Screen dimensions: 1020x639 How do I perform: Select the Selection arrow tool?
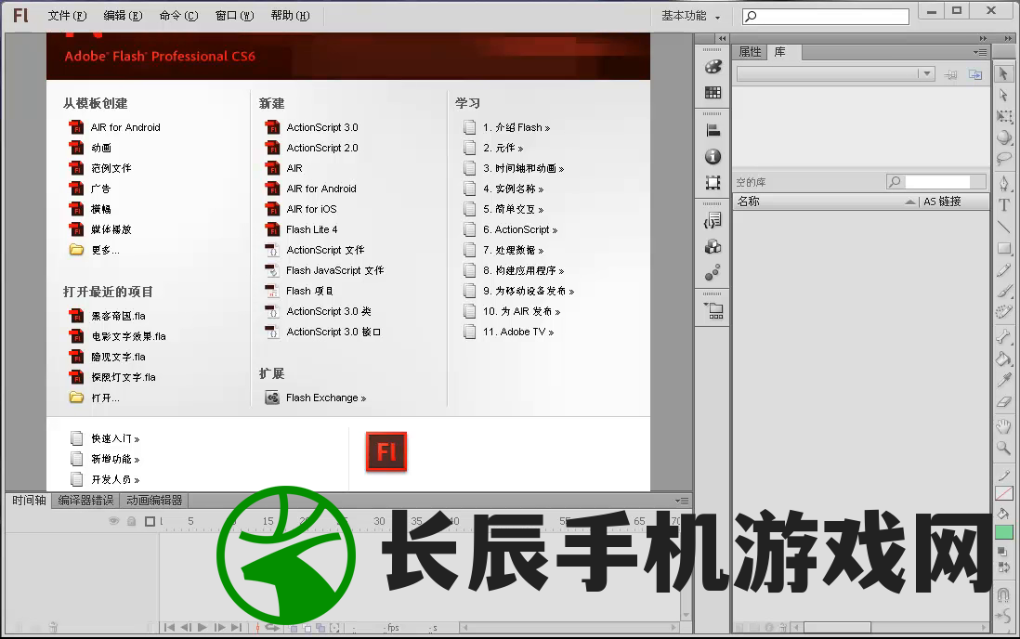click(1003, 74)
